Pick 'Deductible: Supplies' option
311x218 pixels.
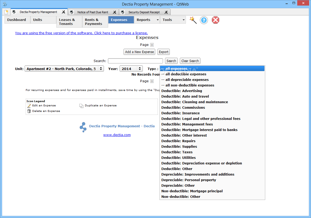pos(212,146)
